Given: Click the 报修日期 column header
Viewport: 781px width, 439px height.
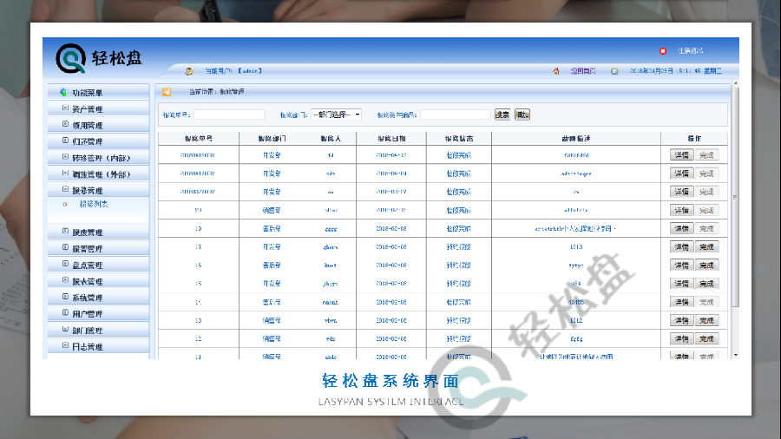Looking at the screenshot, I should [x=391, y=138].
